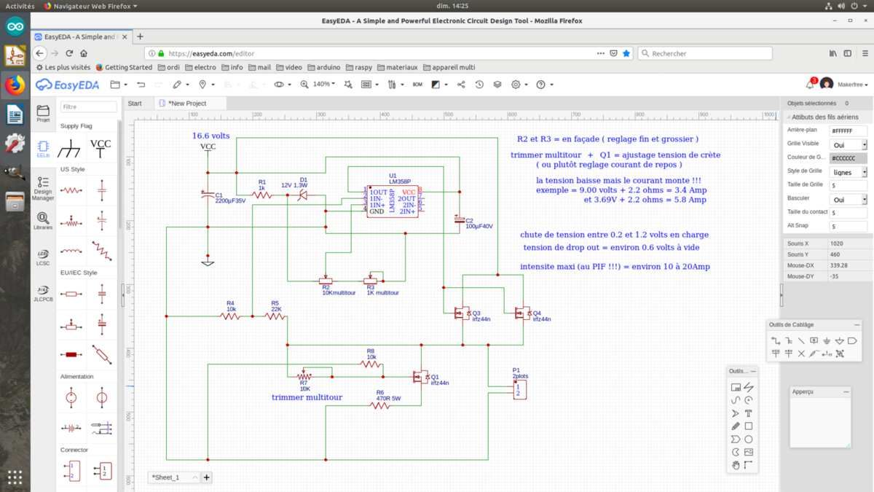Switch to the Start tab
The width and height of the screenshot is (874, 492).
(x=135, y=104)
